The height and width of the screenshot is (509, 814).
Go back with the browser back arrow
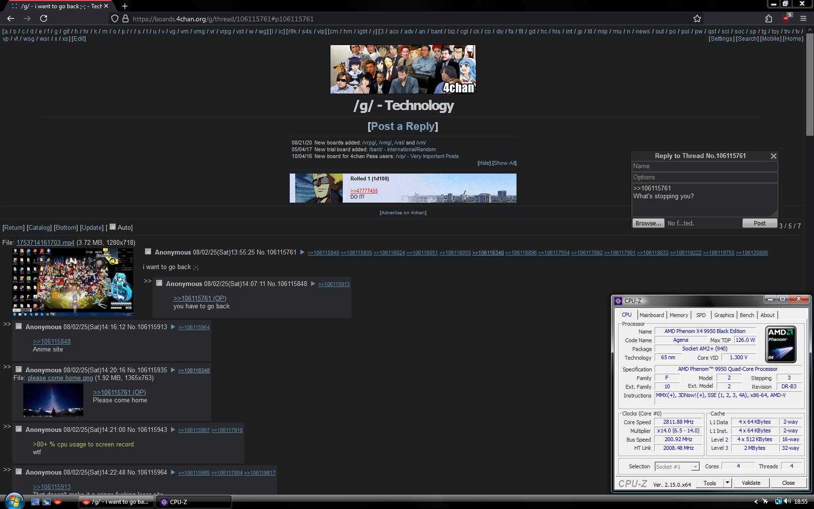pyautogui.click(x=11, y=18)
